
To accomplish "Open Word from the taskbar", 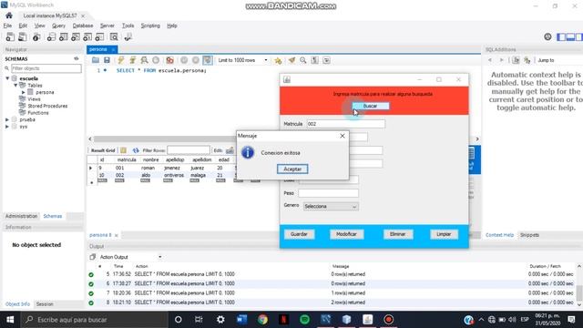I will [x=241, y=320].
